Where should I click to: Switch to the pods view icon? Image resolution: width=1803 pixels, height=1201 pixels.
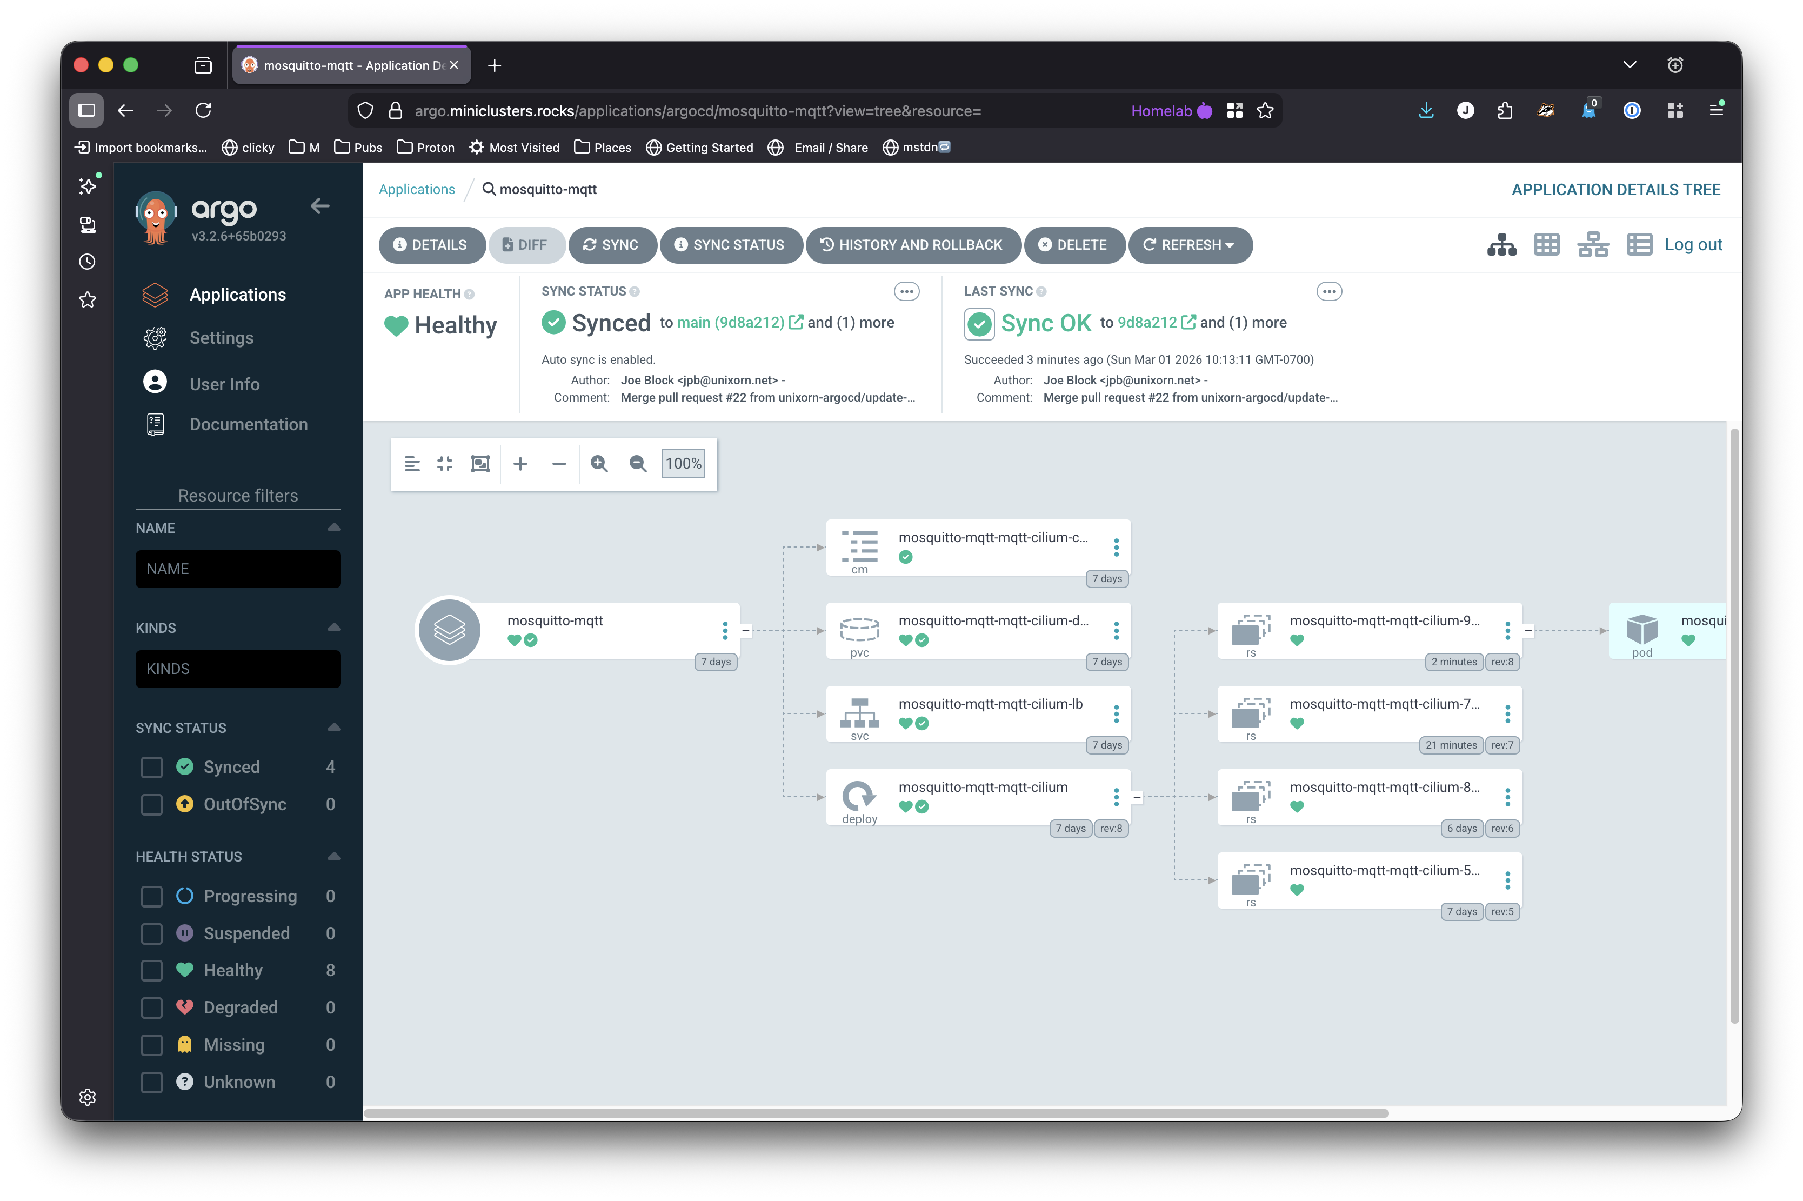point(1546,245)
